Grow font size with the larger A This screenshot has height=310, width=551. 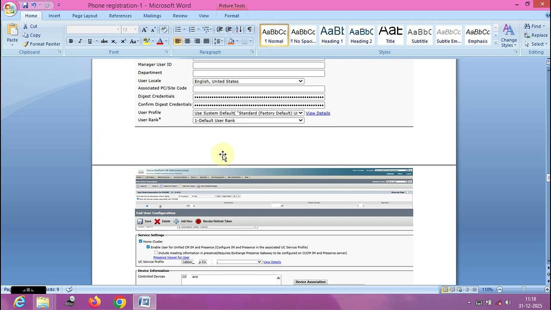[145, 30]
